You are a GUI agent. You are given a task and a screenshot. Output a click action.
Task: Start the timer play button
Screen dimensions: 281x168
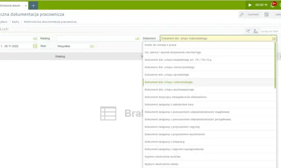click(250, 5)
